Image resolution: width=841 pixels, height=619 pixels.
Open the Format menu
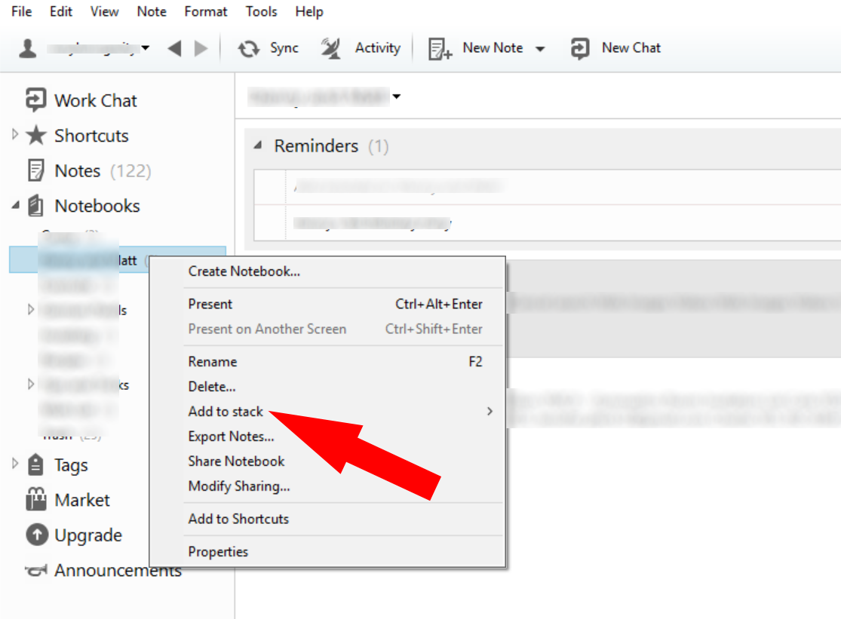205,11
